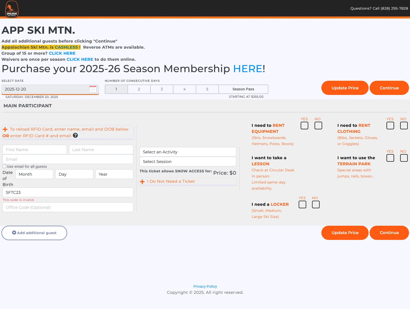Select 4 consecutive days
This screenshot has width=410, height=309.
coord(184,89)
